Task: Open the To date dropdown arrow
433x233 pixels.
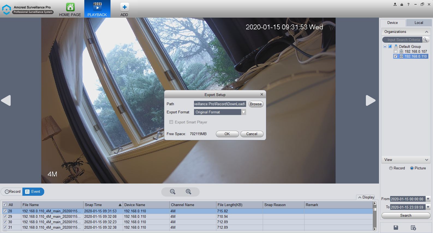Action: [x=428, y=207]
